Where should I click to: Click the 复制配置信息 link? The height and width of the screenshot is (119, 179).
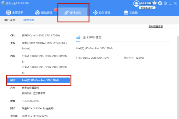pyautogui.click(x=156, y=26)
